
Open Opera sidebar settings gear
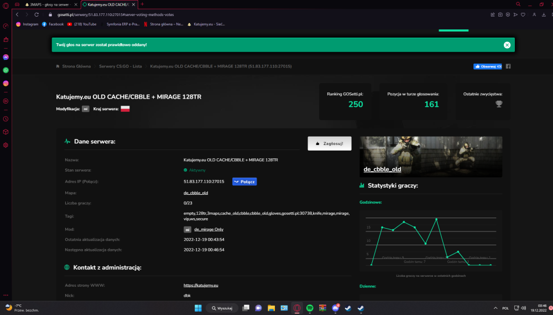point(6,145)
